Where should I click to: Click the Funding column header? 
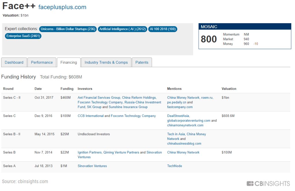pos(67,89)
